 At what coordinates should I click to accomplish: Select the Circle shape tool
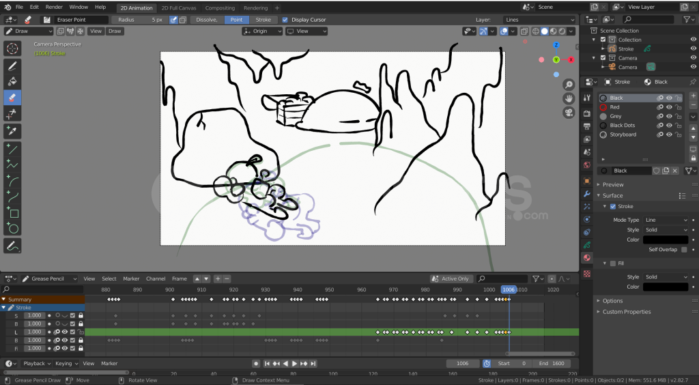[13, 229]
